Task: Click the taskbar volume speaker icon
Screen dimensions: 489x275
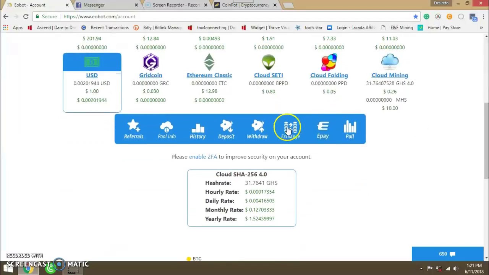Action: [456, 269]
